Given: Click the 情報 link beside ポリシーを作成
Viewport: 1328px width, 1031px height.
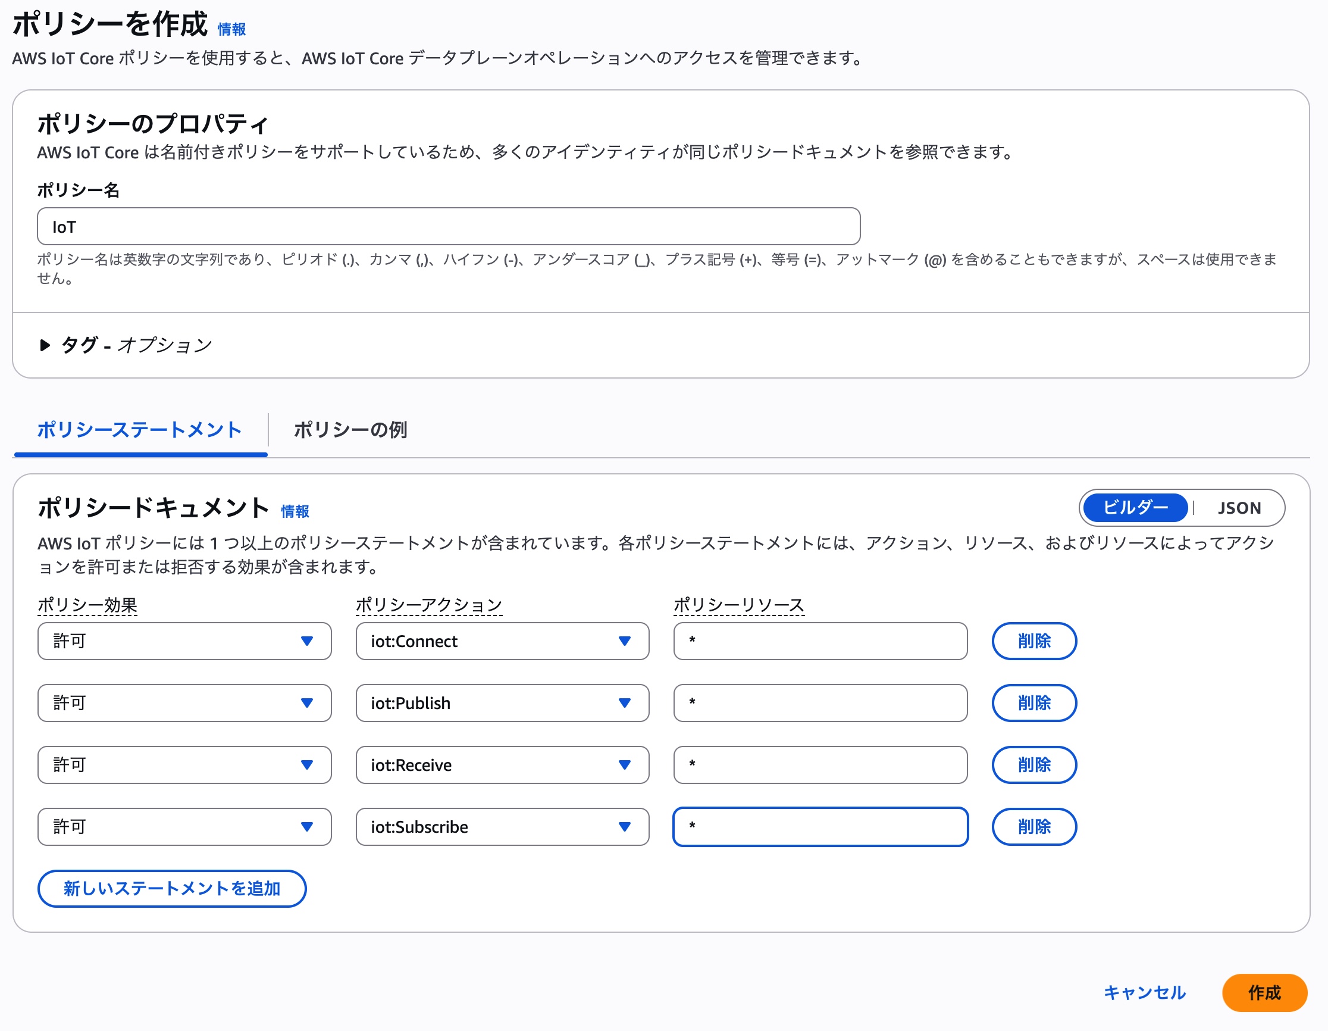Looking at the screenshot, I should [231, 29].
